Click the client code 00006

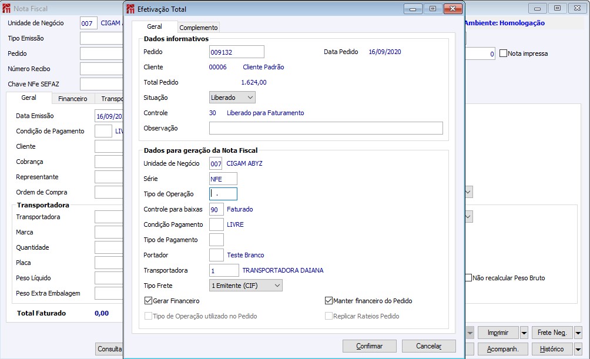click(218, 67)
